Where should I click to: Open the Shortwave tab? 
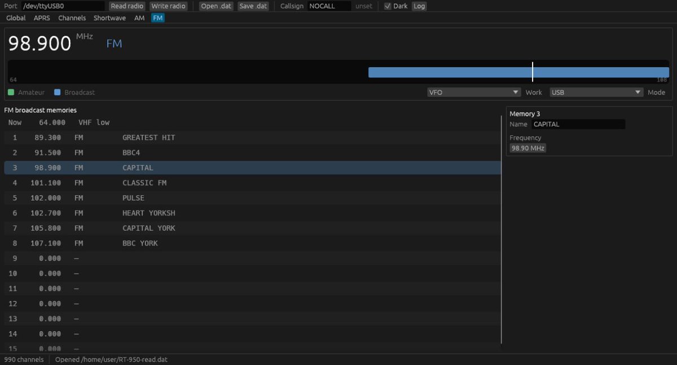[109, 18]
